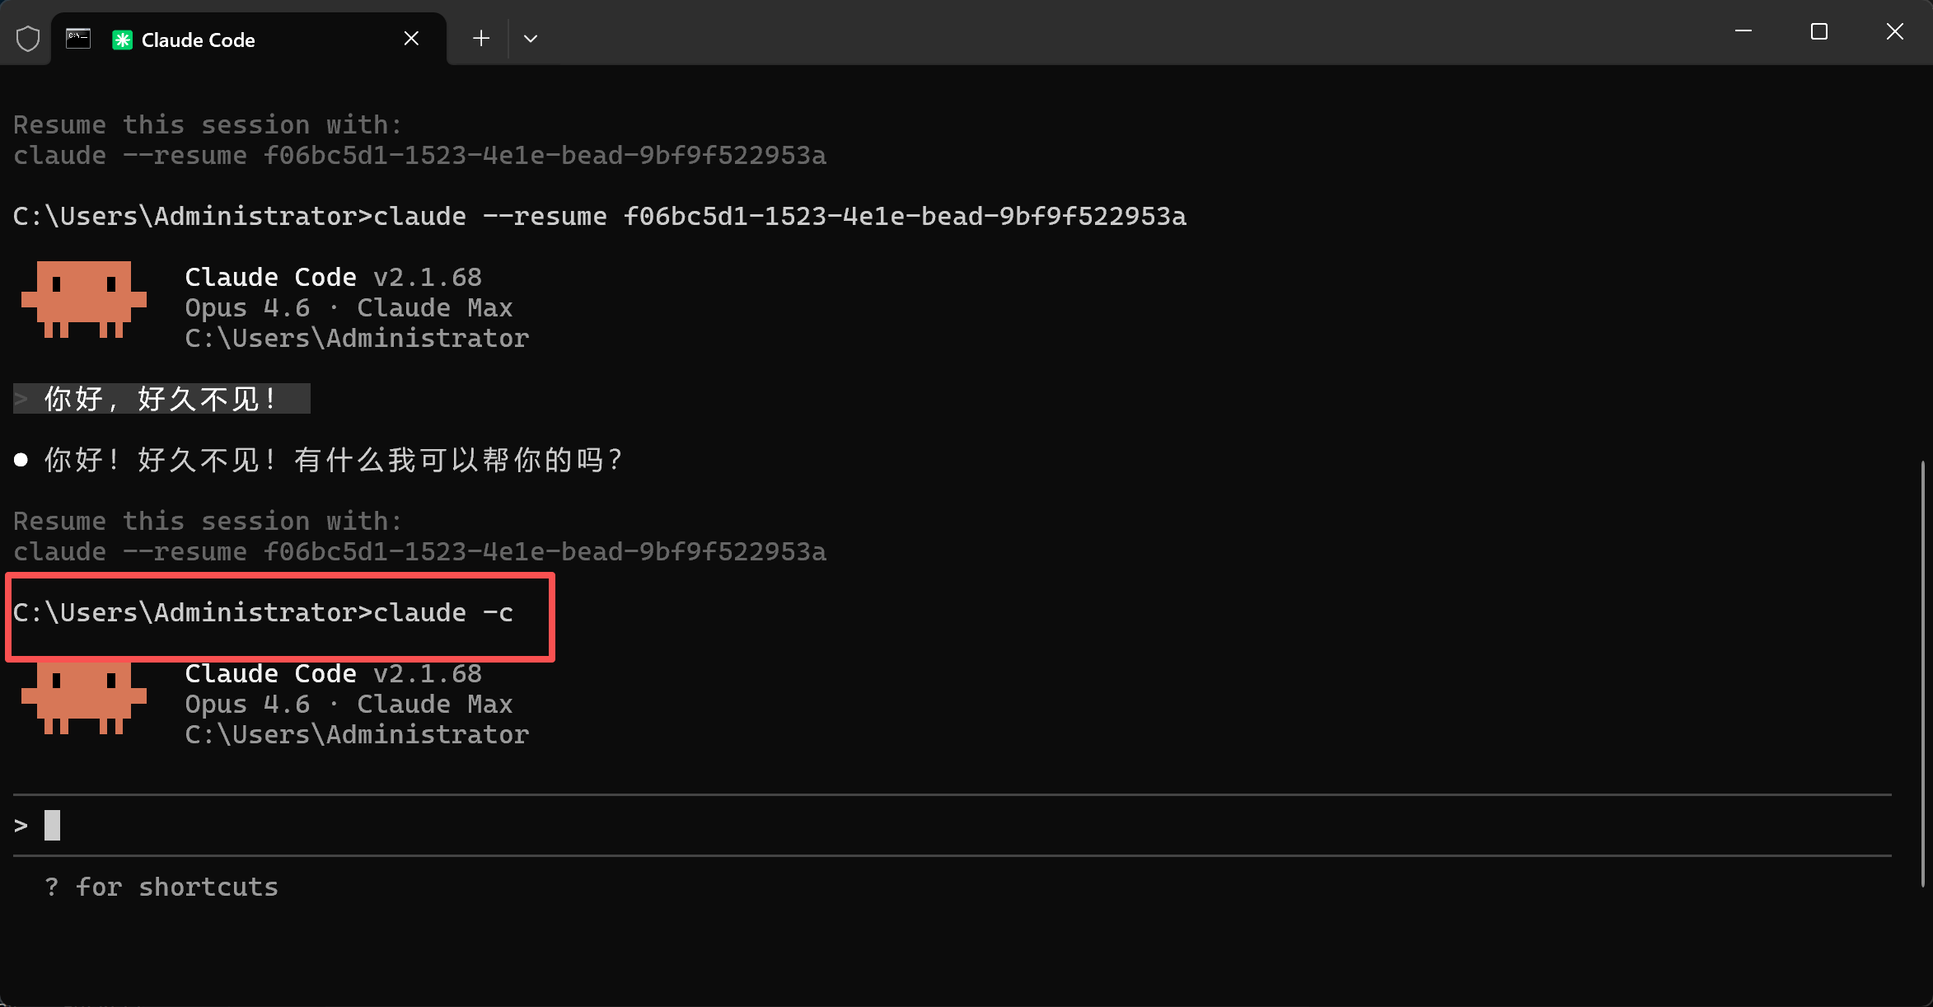The image size is (1933, 1007).
Task: Select the Claude Code tab title
Action: pyautogui.click(x=198, y=40)
